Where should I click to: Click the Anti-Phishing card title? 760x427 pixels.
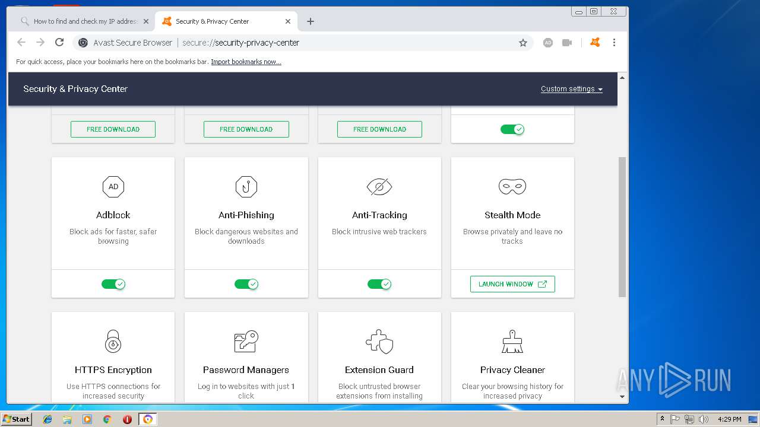coord(246,215)
